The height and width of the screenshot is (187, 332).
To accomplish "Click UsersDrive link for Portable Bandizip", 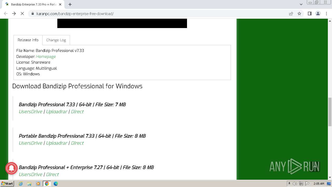I will point(30,143).
